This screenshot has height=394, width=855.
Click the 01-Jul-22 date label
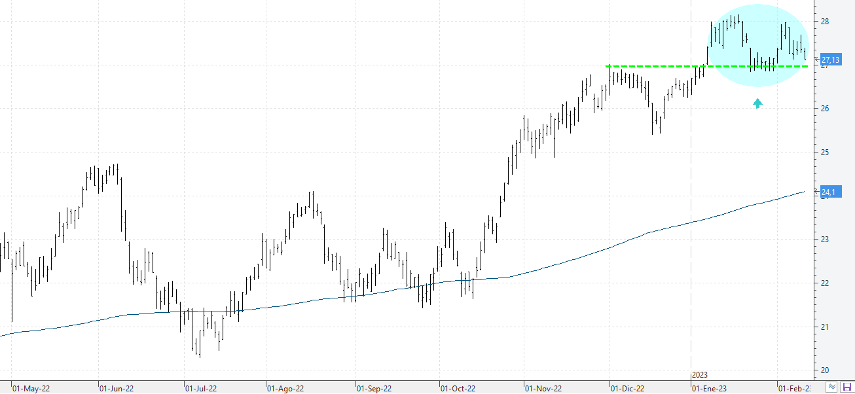coord(202,388)
